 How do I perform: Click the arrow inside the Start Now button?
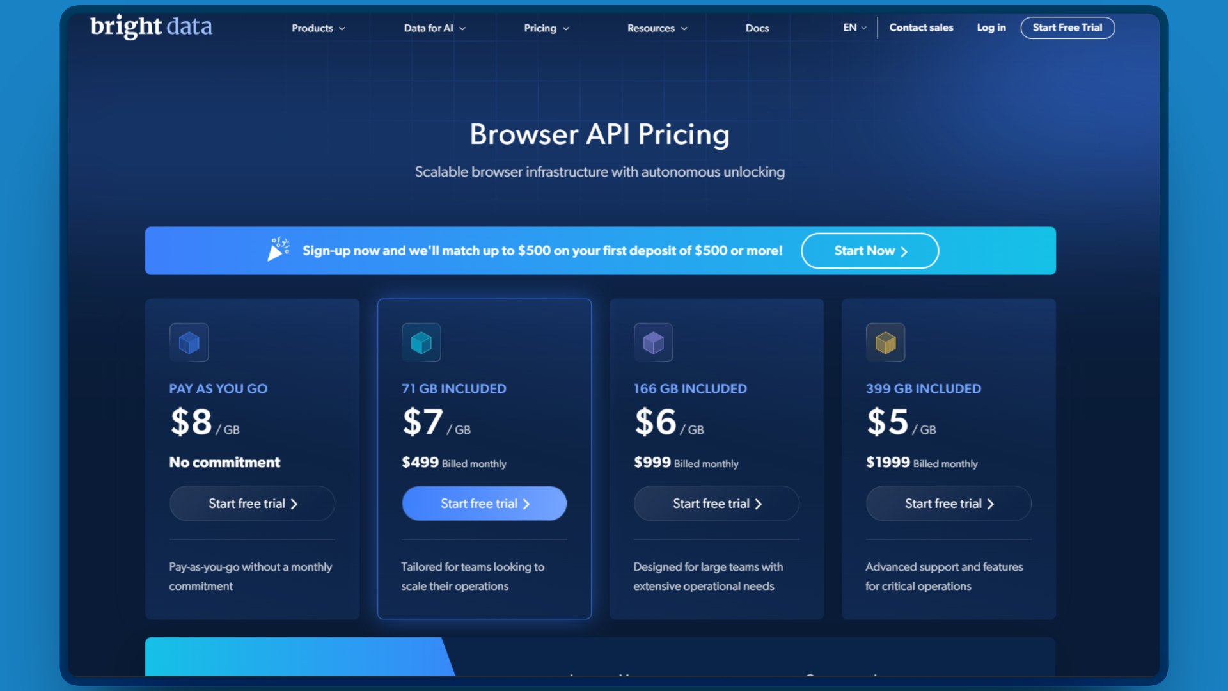(x=904, y=251)
